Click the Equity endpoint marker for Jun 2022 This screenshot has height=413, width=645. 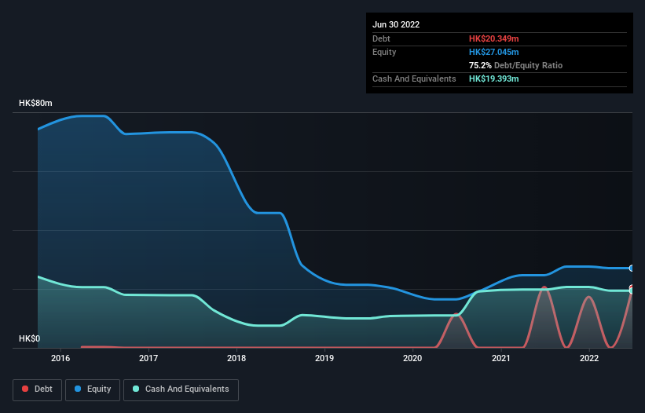click(x=632, y=268)
